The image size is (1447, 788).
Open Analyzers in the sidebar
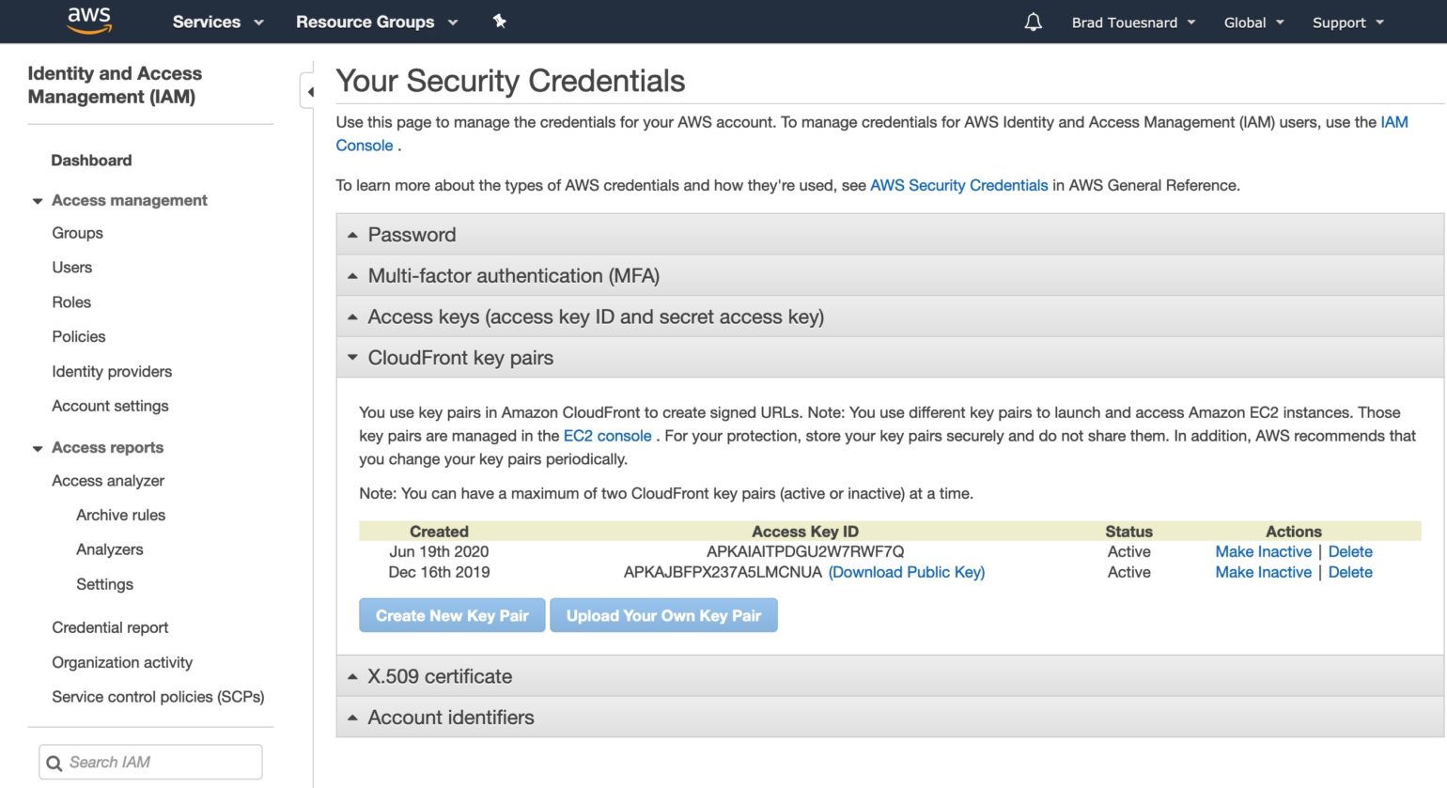click(110, 549)
